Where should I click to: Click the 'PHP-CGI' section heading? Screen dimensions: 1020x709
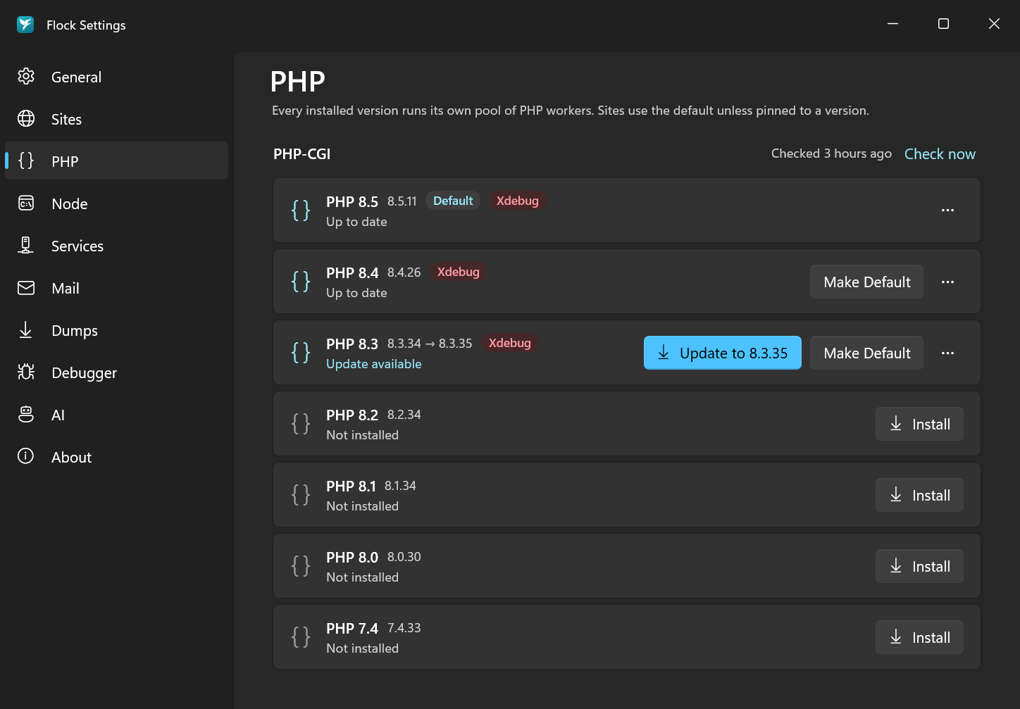301,153
